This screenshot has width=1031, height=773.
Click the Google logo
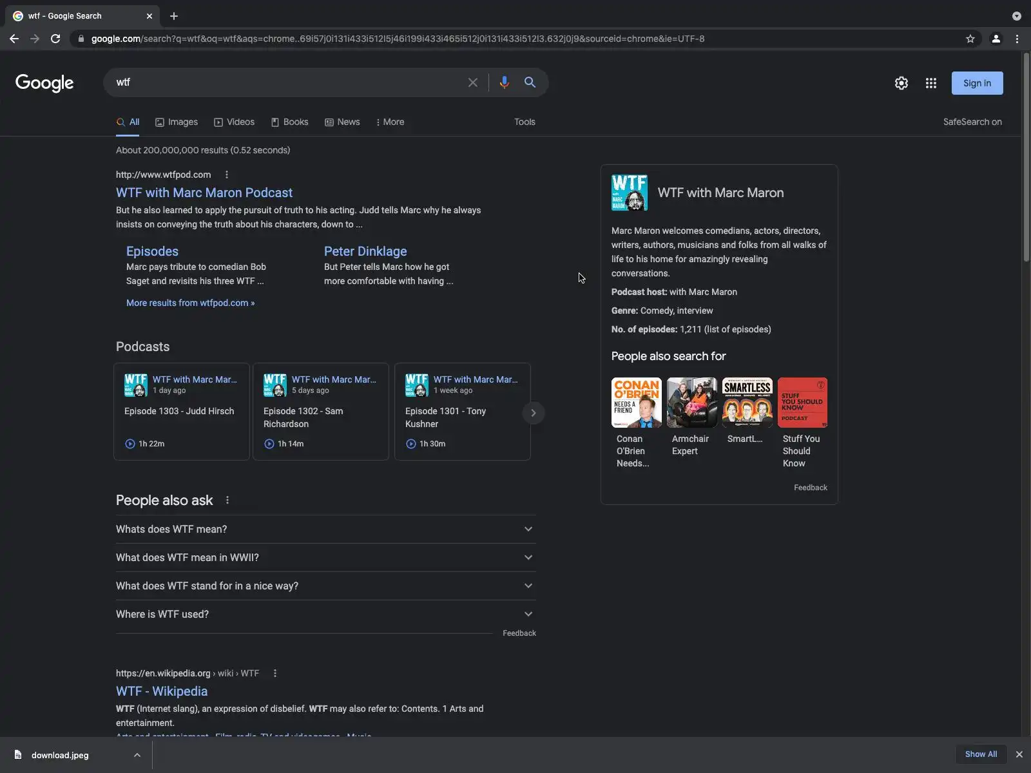44,83
